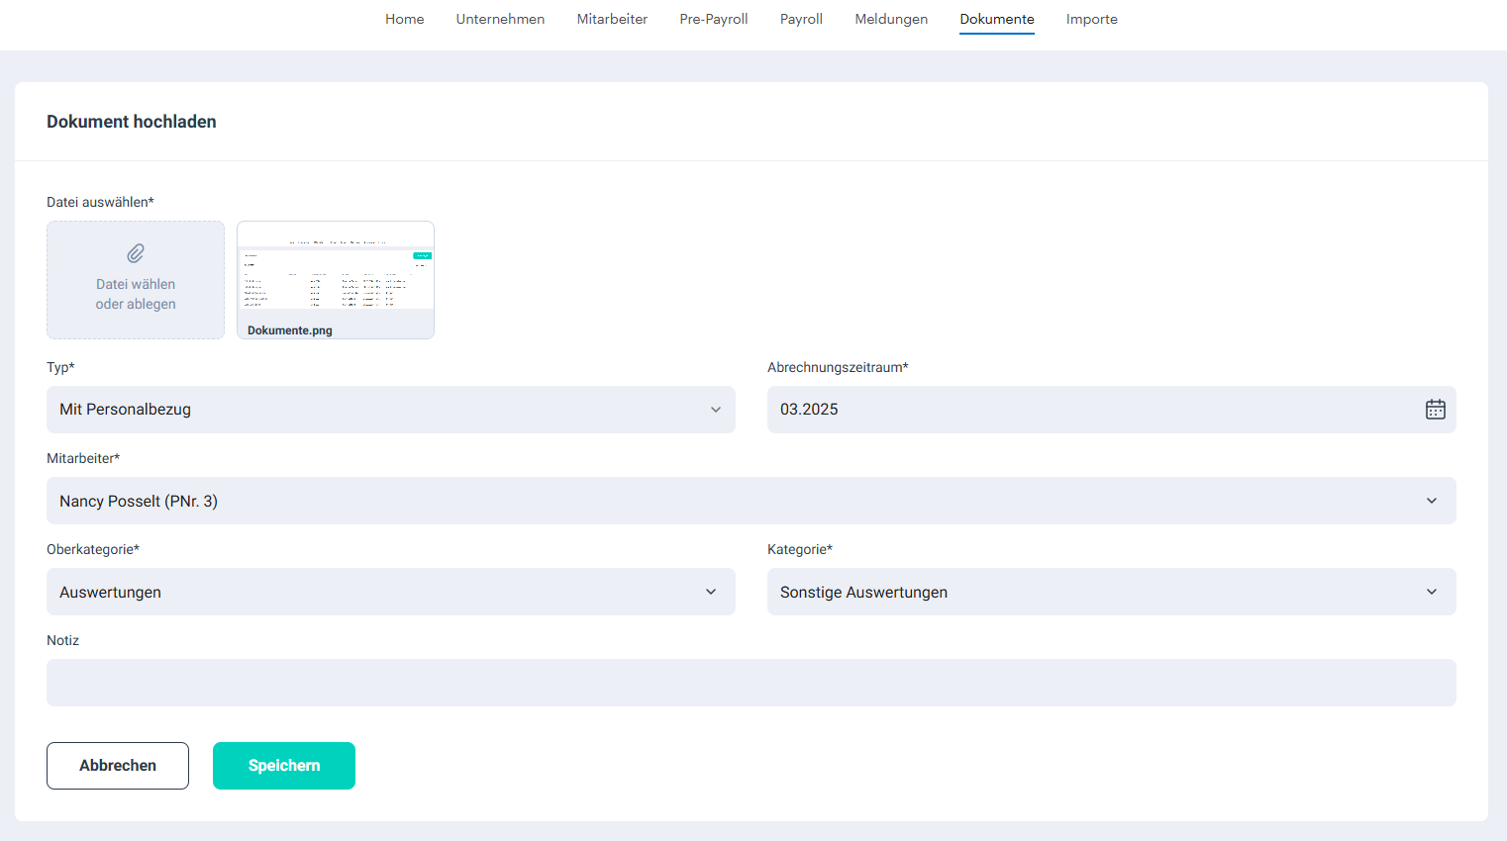The width and height of the screenshot is (1507, 841).
Task: Navigate to the Payroll tab
Action: (801, 19)
